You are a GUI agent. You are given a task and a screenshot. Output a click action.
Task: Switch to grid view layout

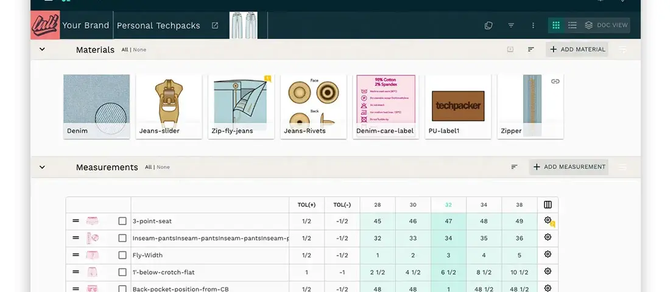coord(555,26)
